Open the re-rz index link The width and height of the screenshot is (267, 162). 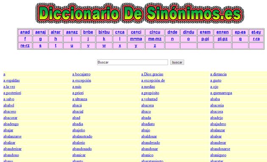pyautogui.click(x=25, y=46)
